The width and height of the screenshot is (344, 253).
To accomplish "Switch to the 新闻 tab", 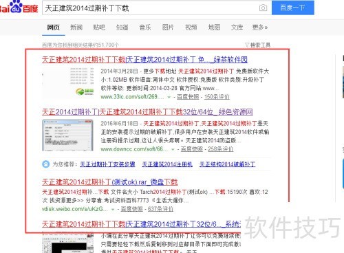I will (76, 27).
